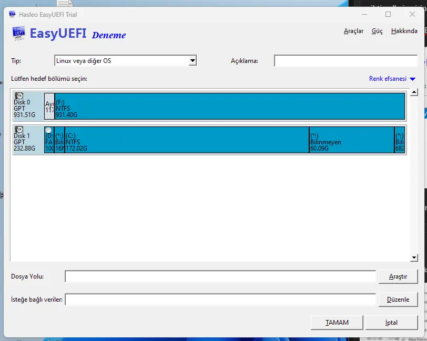427x341 pixels.
Task: Select the Bilinmeyen 60.09G partition
Action: (352, 140)
